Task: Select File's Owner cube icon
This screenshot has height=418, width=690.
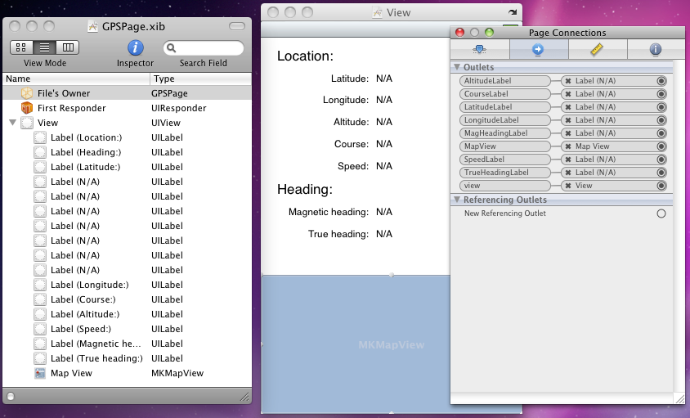Action: [27, 93]
